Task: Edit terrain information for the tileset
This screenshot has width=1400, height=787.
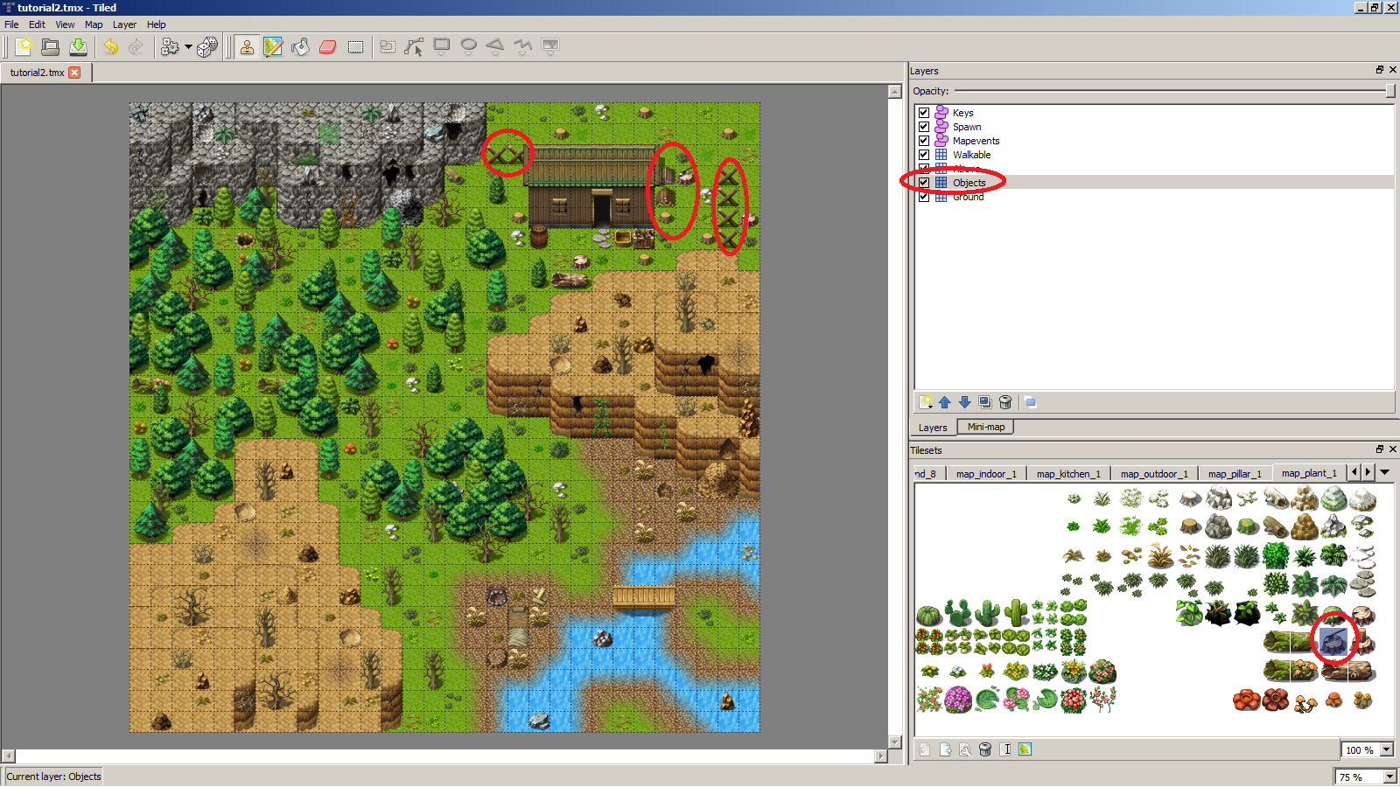Action: [1025, 749]
